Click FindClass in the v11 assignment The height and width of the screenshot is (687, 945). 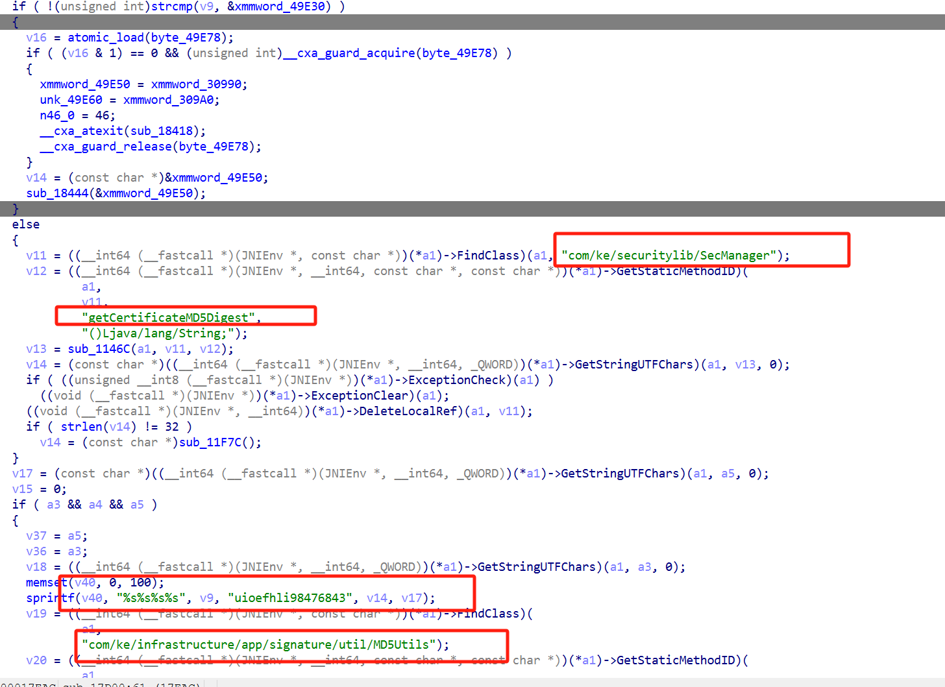488,256
